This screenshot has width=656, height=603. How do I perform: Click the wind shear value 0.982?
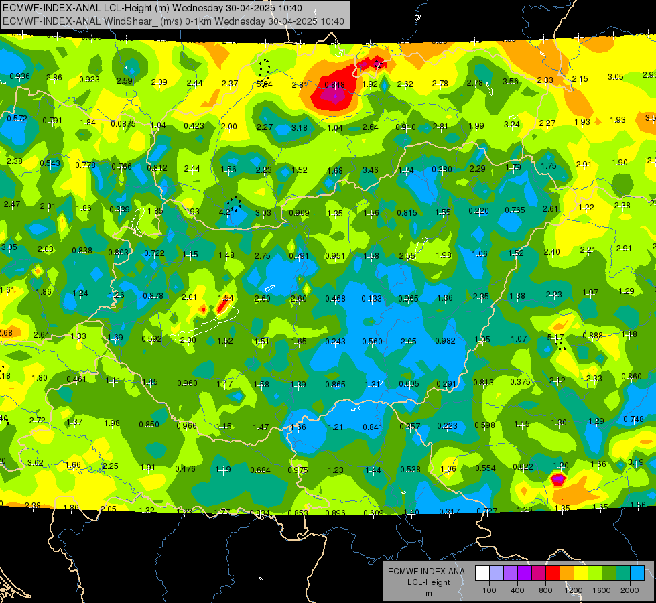click(x=445, y=340)
